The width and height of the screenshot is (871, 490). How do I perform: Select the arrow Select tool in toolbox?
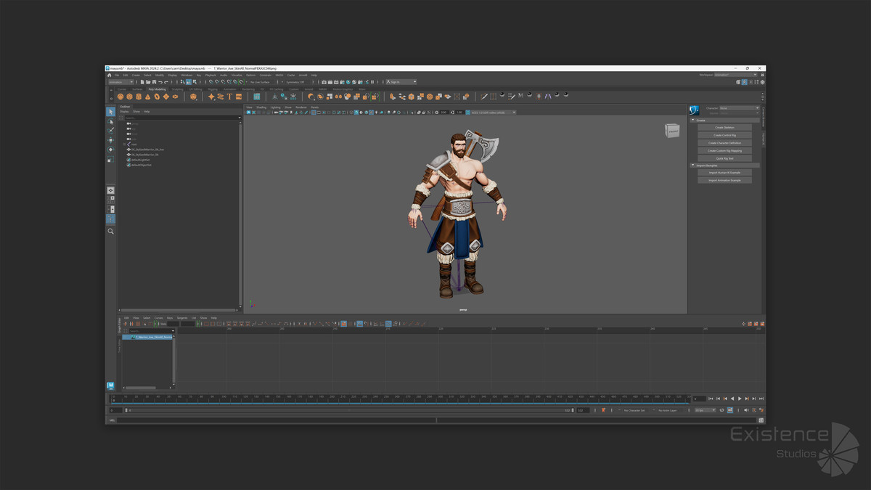tap(111, 112)
